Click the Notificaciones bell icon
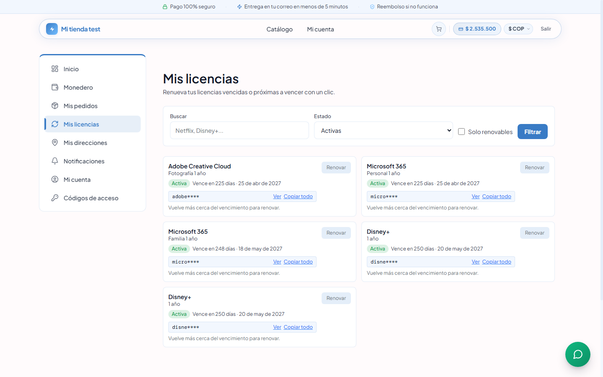Image resolution: width=603 pixels, height=377 pixels. point(55,161)
